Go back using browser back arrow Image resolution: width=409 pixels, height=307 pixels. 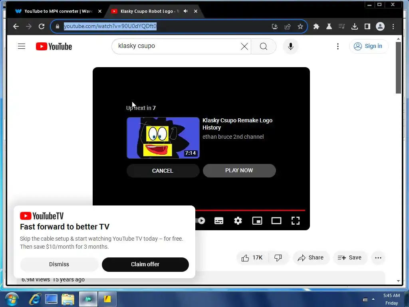point(16,26)
